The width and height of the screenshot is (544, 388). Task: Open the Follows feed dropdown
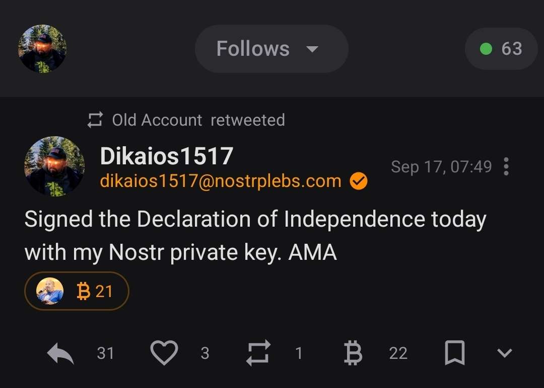(271, 49)
